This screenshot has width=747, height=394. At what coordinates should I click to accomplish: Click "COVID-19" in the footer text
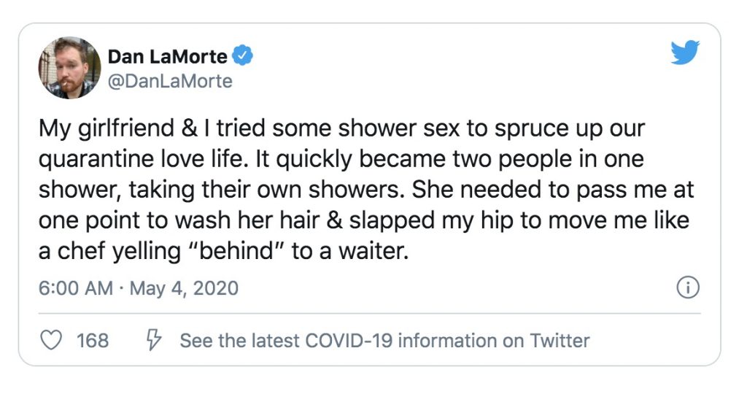349,340
